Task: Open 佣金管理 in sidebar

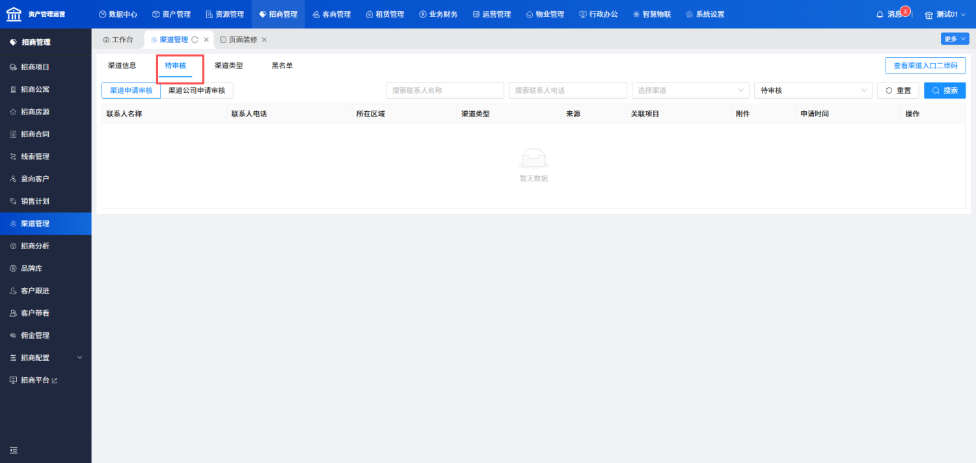Action: (46, 336)
